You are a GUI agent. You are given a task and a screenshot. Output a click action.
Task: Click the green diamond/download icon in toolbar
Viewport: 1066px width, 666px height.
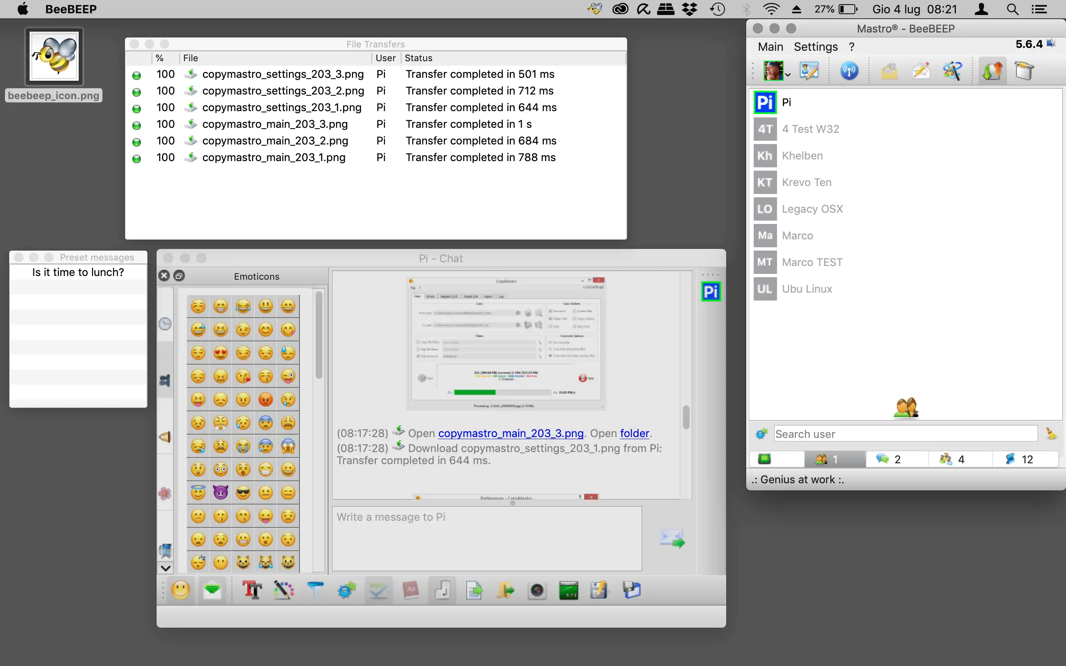(213, 591)
